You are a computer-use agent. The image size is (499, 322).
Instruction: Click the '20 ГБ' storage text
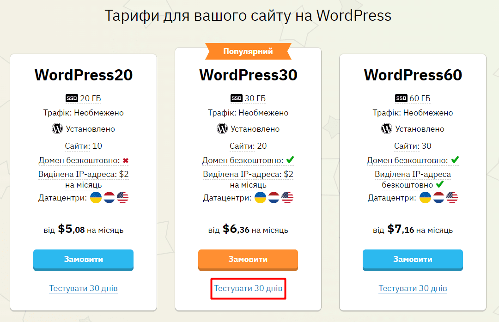coord(91,98)
